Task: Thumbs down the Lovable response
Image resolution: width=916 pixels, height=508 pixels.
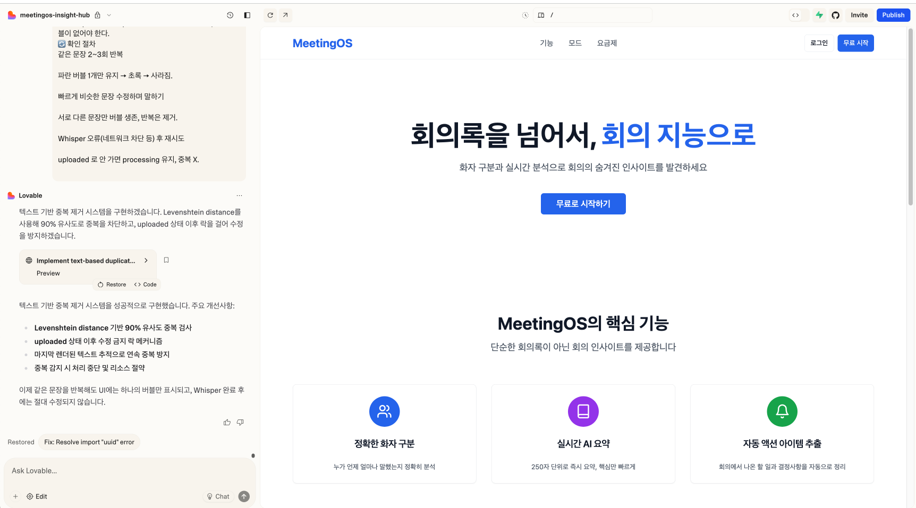Action: tap(240, 423)
